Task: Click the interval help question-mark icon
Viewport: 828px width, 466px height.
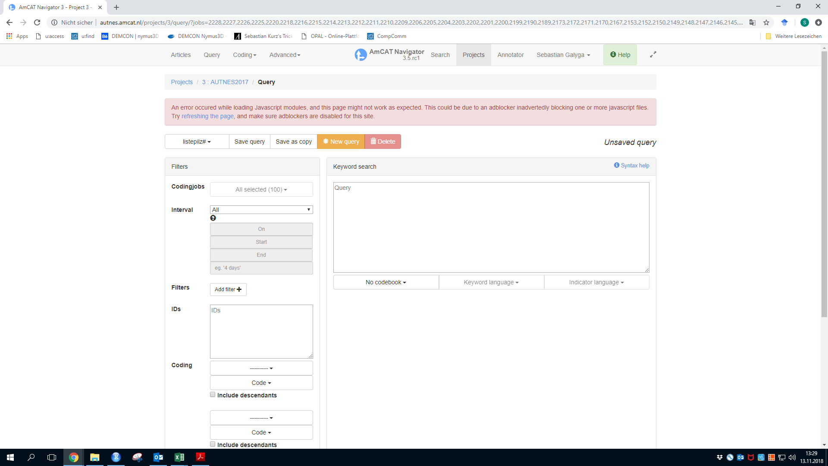Action: click(x=213, y=218)
